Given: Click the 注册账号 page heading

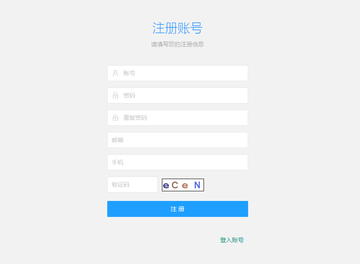Looking at the screenshot, I should [x=177, y=28].
